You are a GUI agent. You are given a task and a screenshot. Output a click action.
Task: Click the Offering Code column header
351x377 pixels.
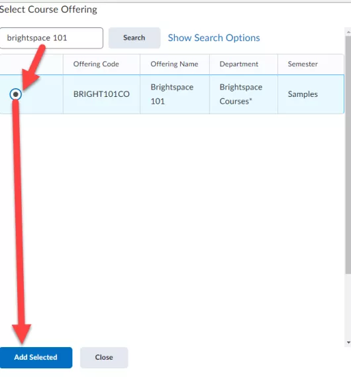click(101, 64)
